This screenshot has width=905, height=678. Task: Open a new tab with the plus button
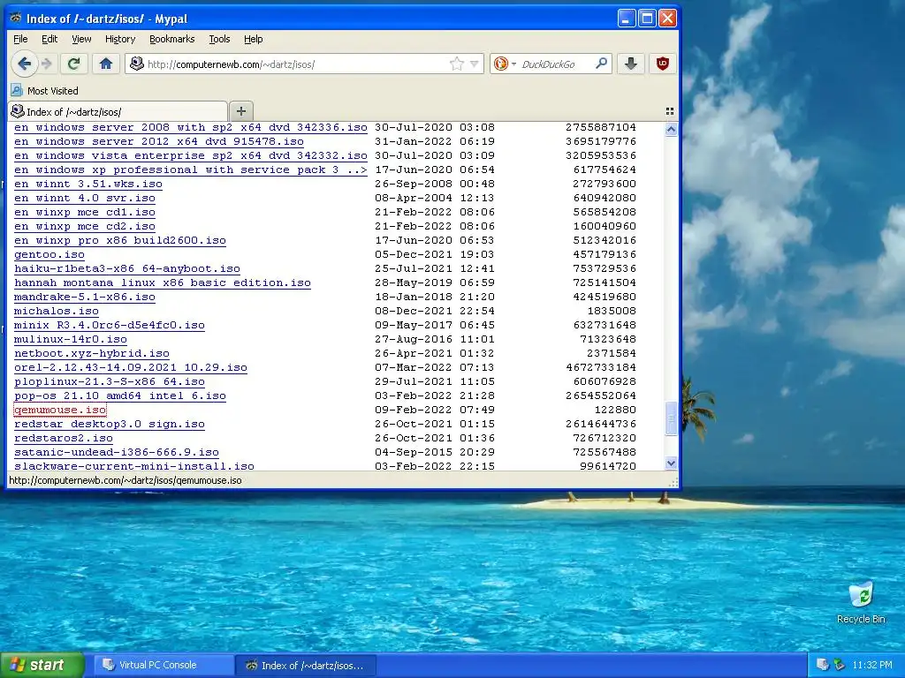point(241,111)
